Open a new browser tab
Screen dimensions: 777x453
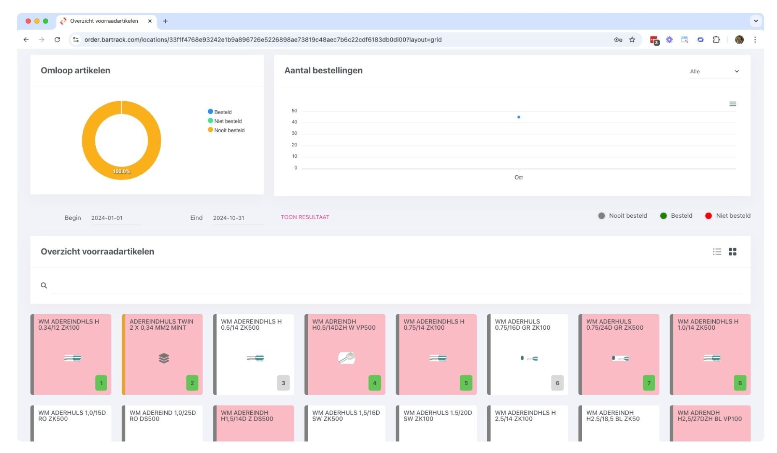point(165,21)
